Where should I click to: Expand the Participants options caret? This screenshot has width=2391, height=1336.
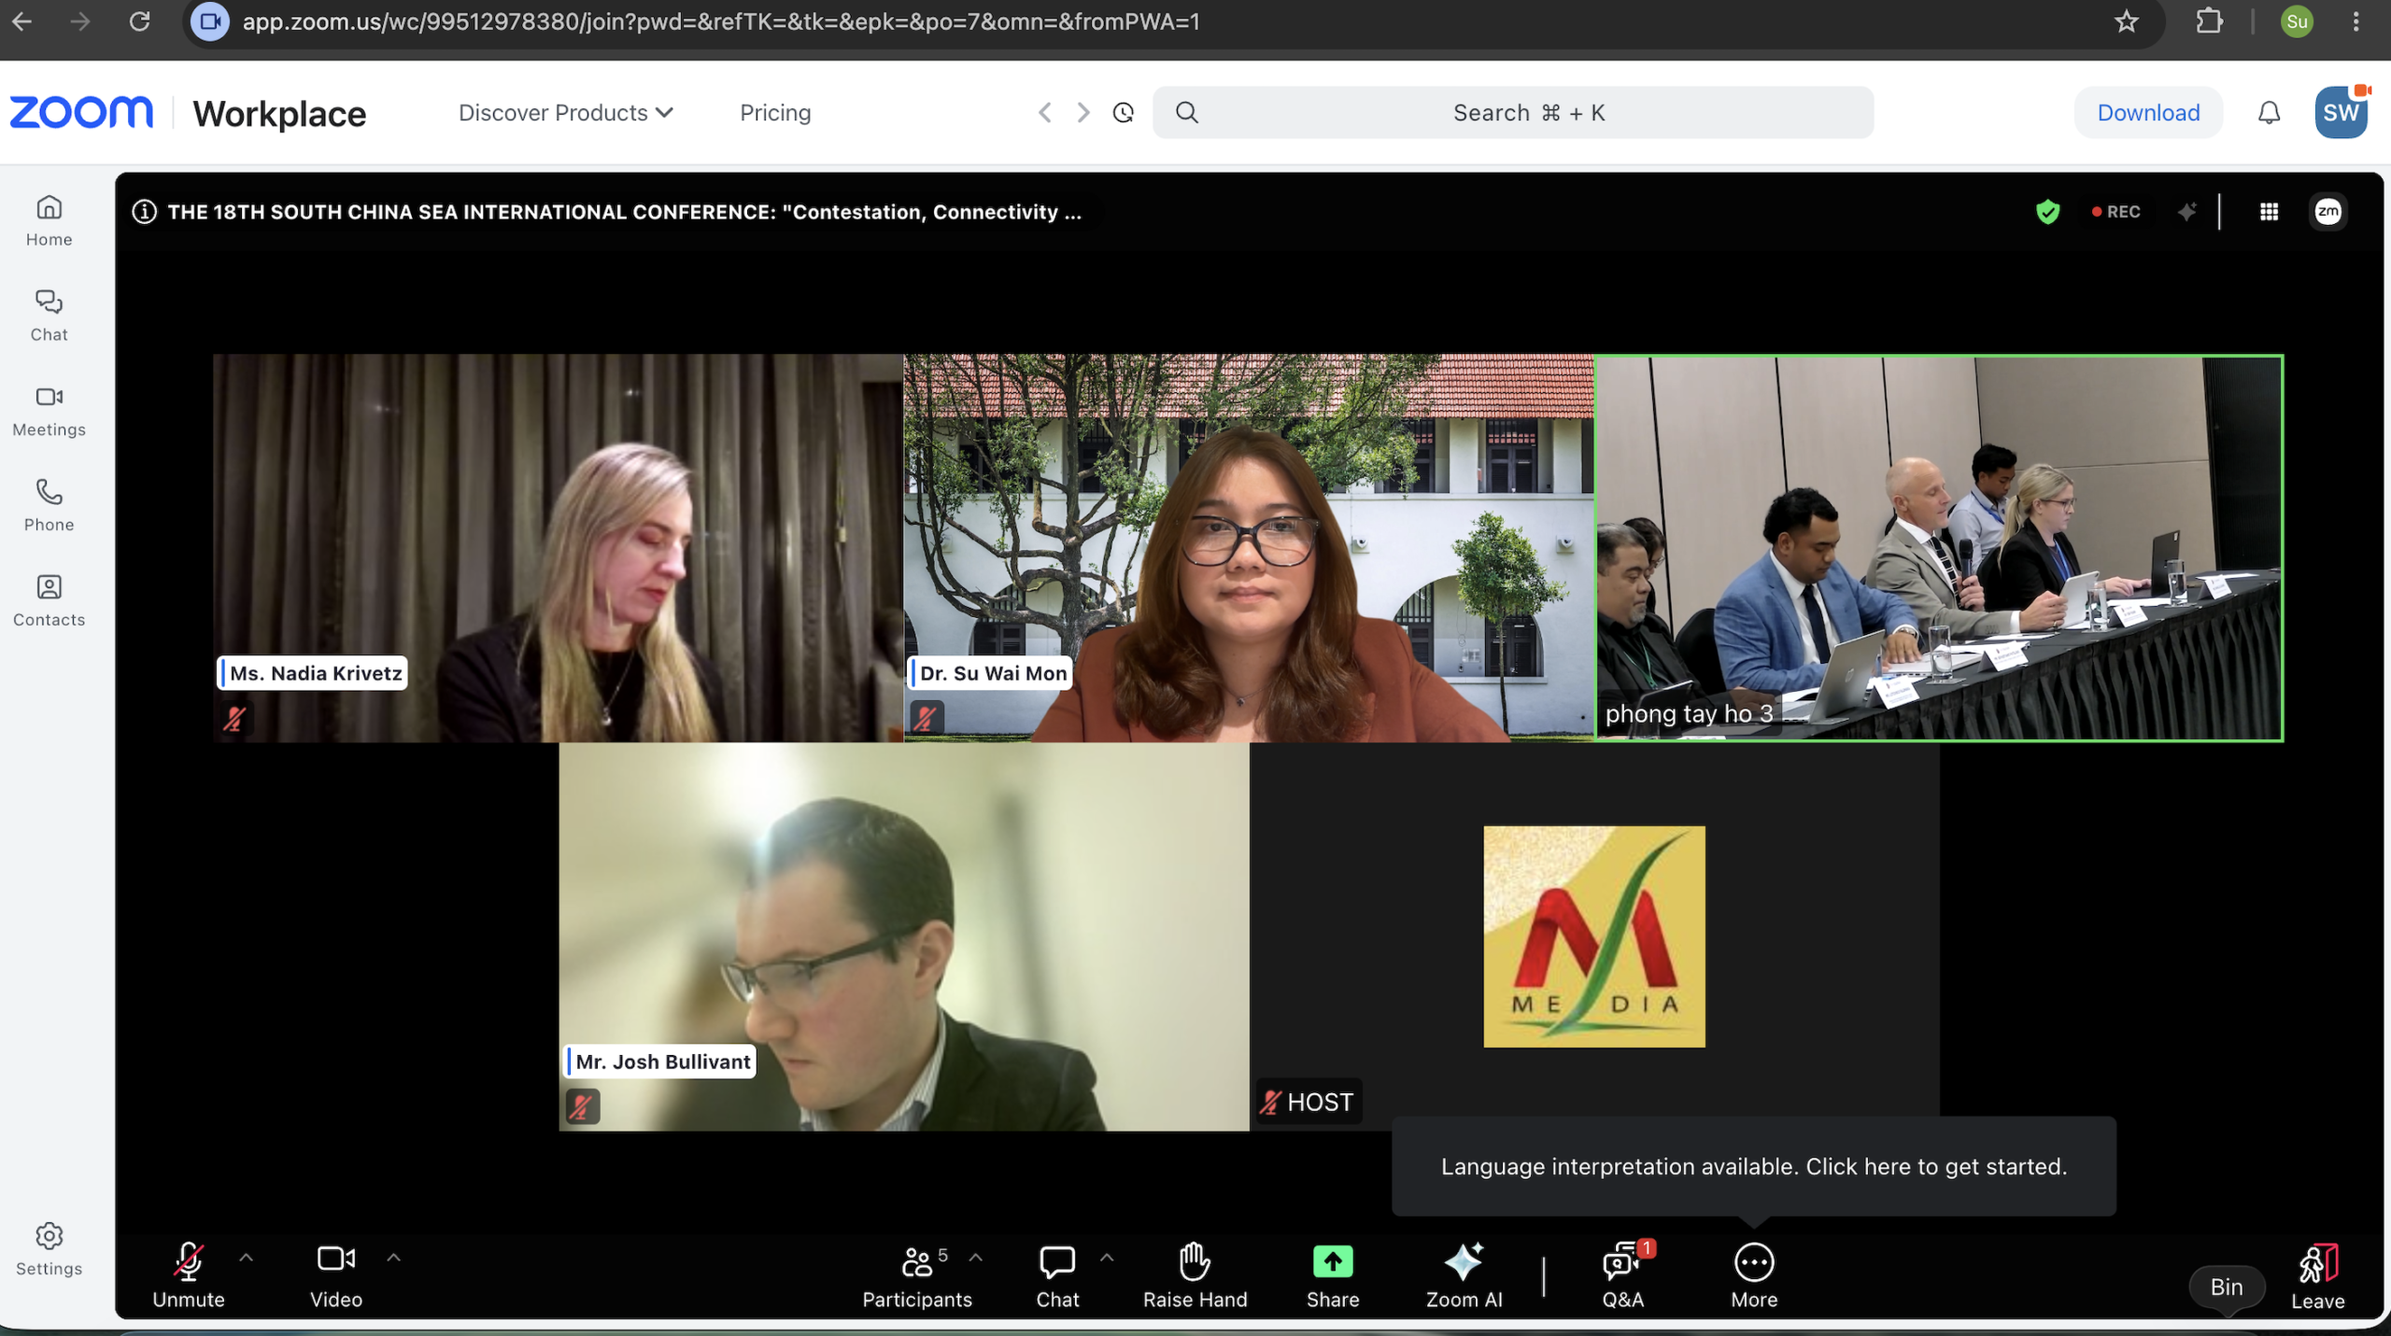(975, 1258)
